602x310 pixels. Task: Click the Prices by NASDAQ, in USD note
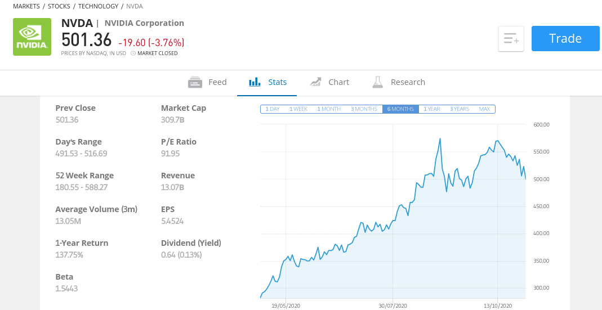click(x=93, y=53)
